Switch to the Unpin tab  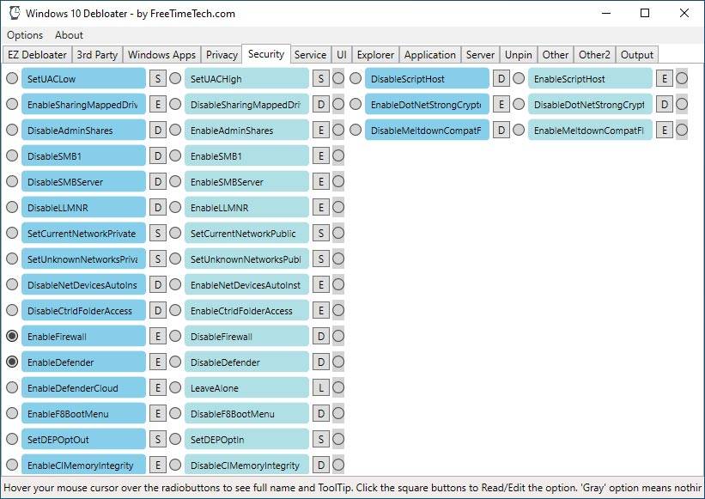tap(519, 55)
